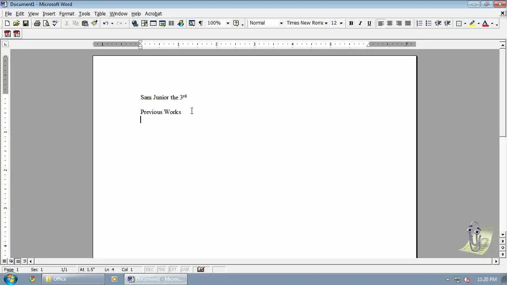Open the Document Map
This screenshot has height=285, width=507.
tap(192, 23)
